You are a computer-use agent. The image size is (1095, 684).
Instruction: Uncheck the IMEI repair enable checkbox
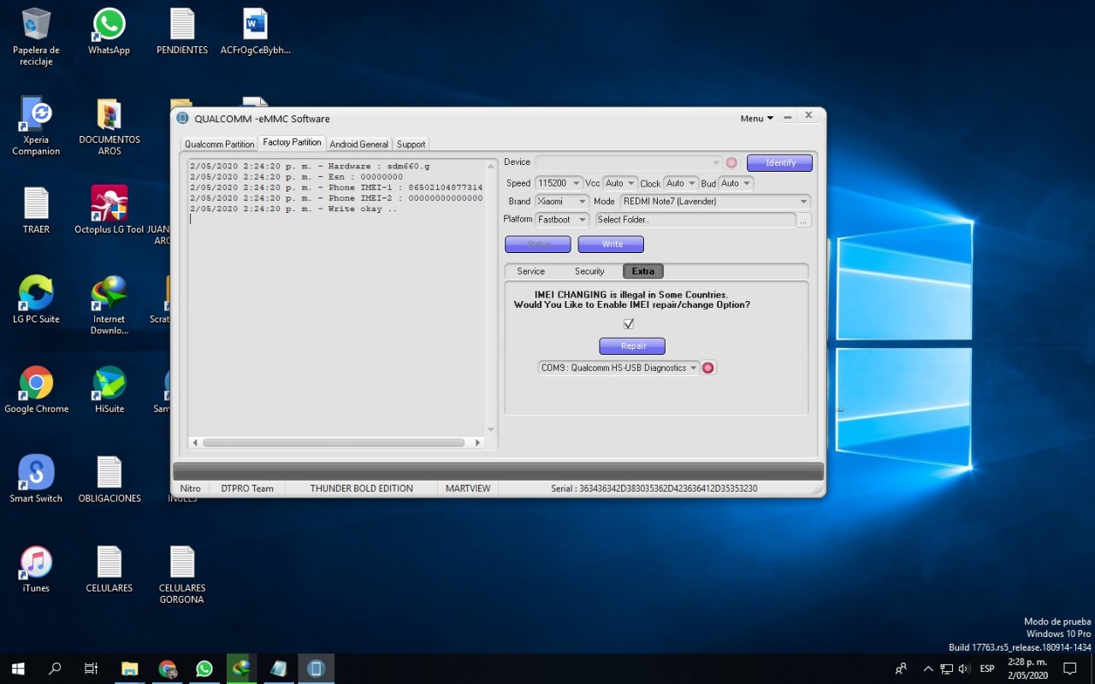point(629,324)
